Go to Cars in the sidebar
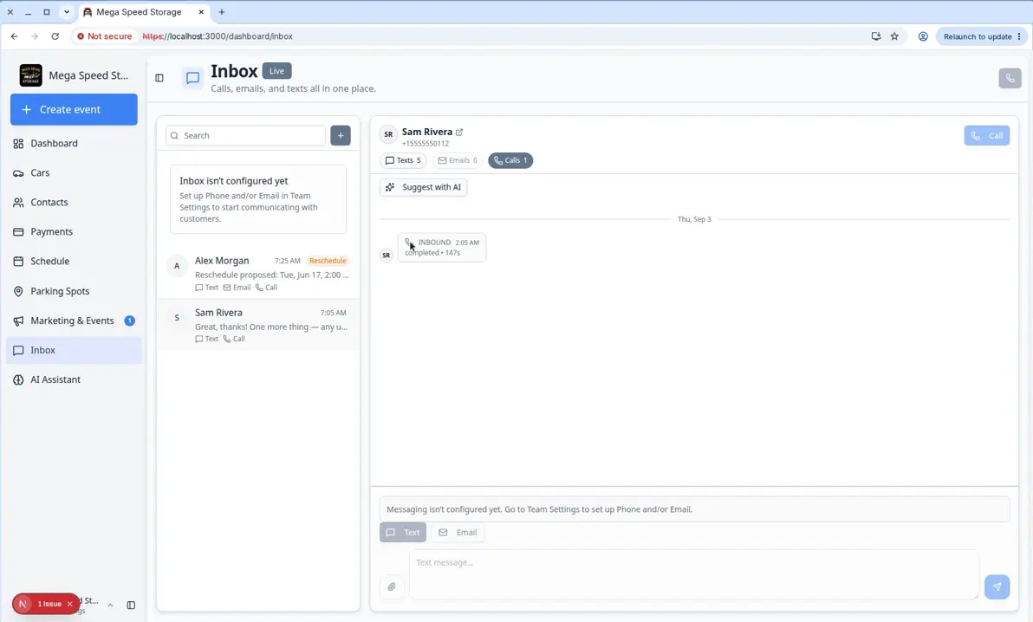The height and width of the screenshot is (622, 1033). pyautogui.click(x=74, y=172)
